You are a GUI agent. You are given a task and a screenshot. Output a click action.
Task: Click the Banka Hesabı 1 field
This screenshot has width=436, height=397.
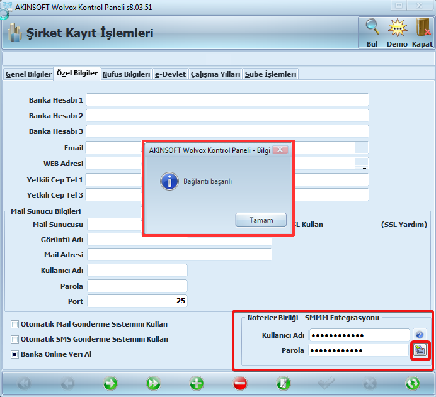point(227,99)
